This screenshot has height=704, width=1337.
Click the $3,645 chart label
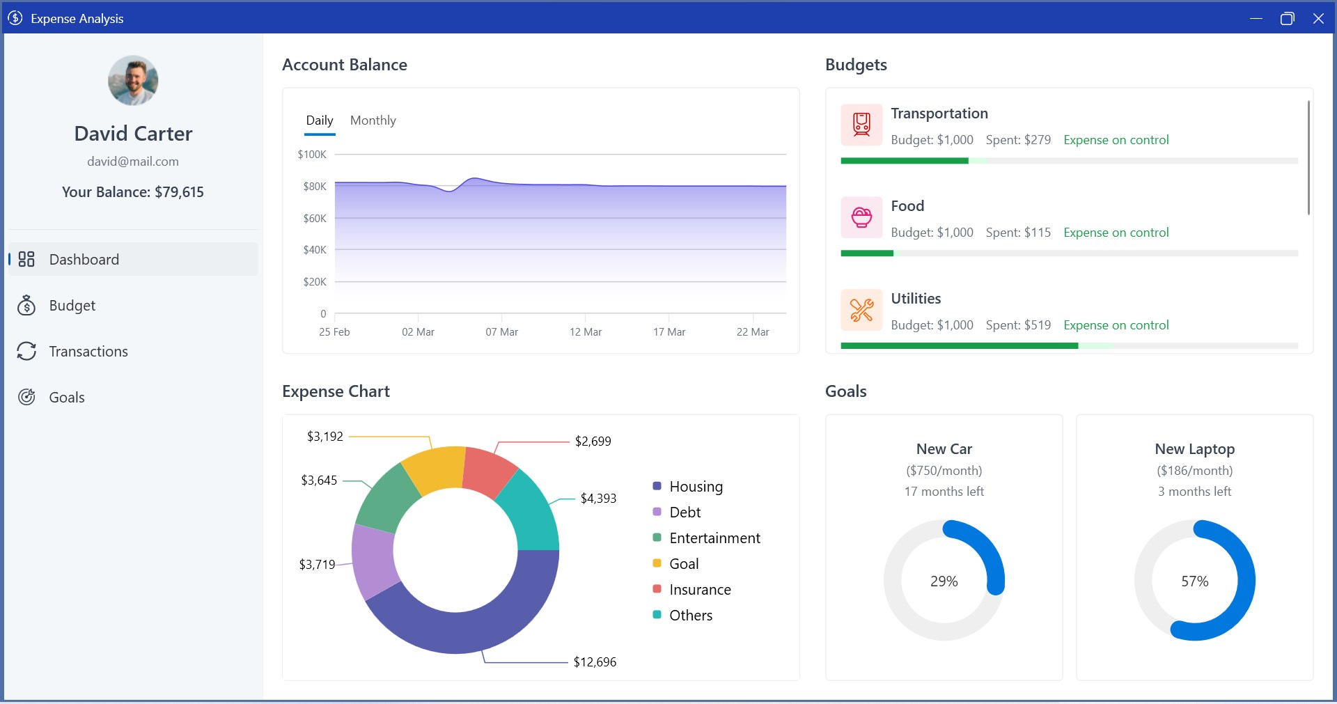(x=319, y=480)
